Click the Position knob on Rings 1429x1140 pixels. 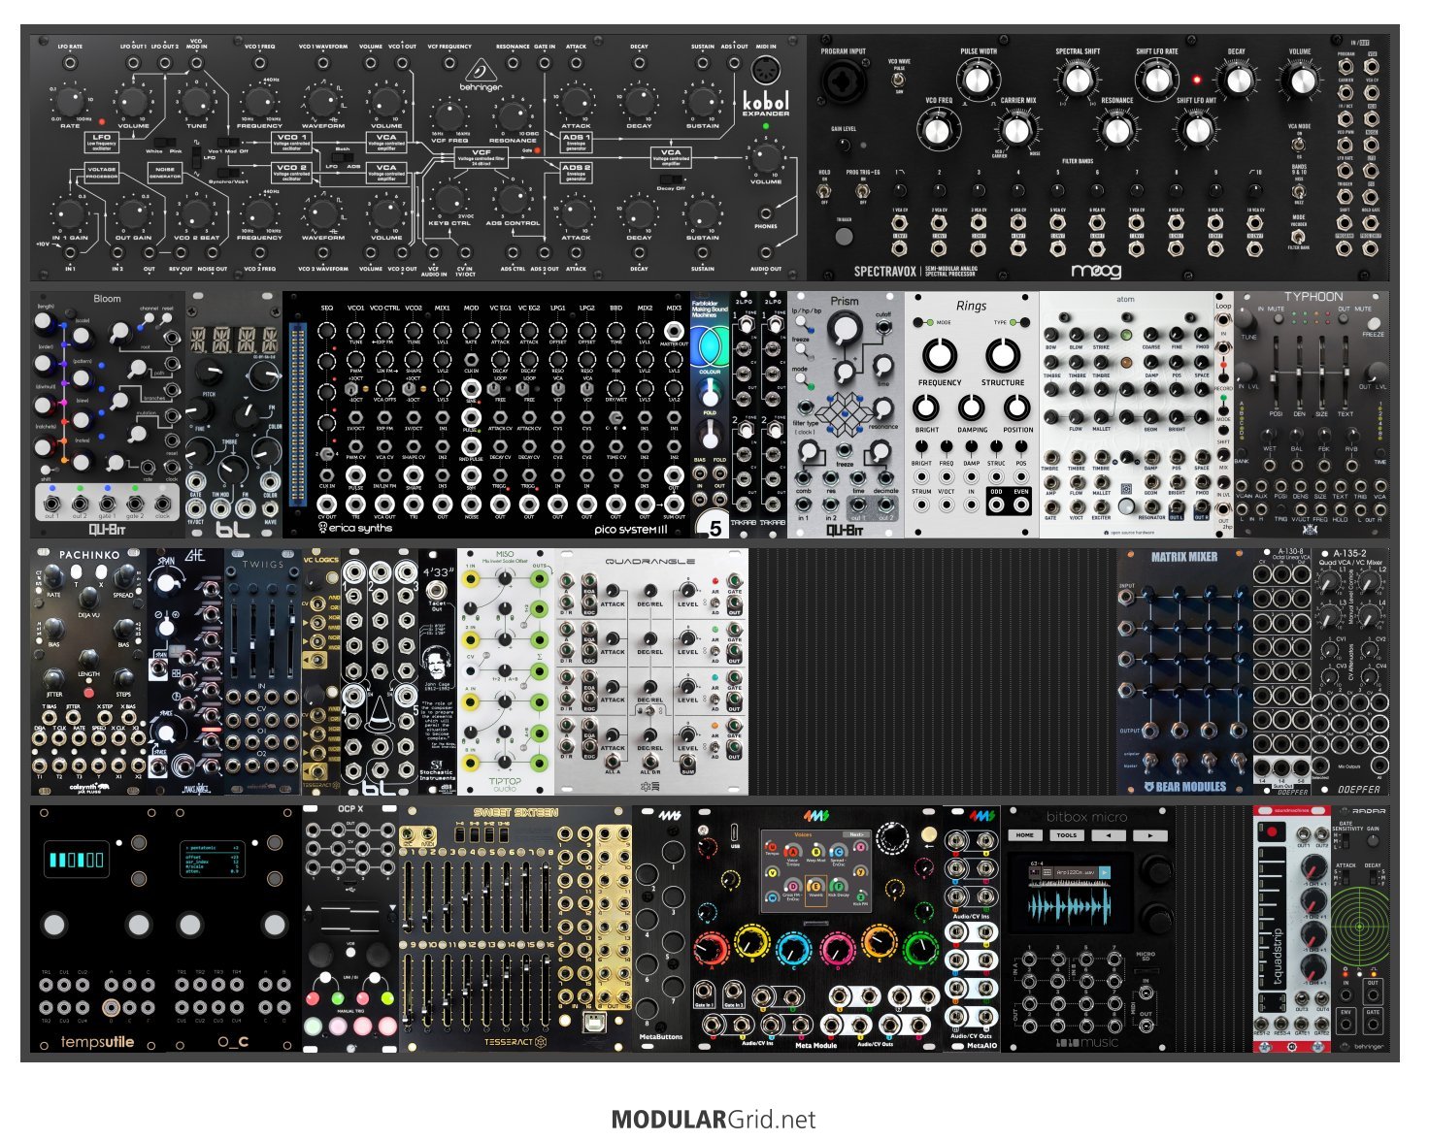pyautogui.click(x=1017, y=408)
